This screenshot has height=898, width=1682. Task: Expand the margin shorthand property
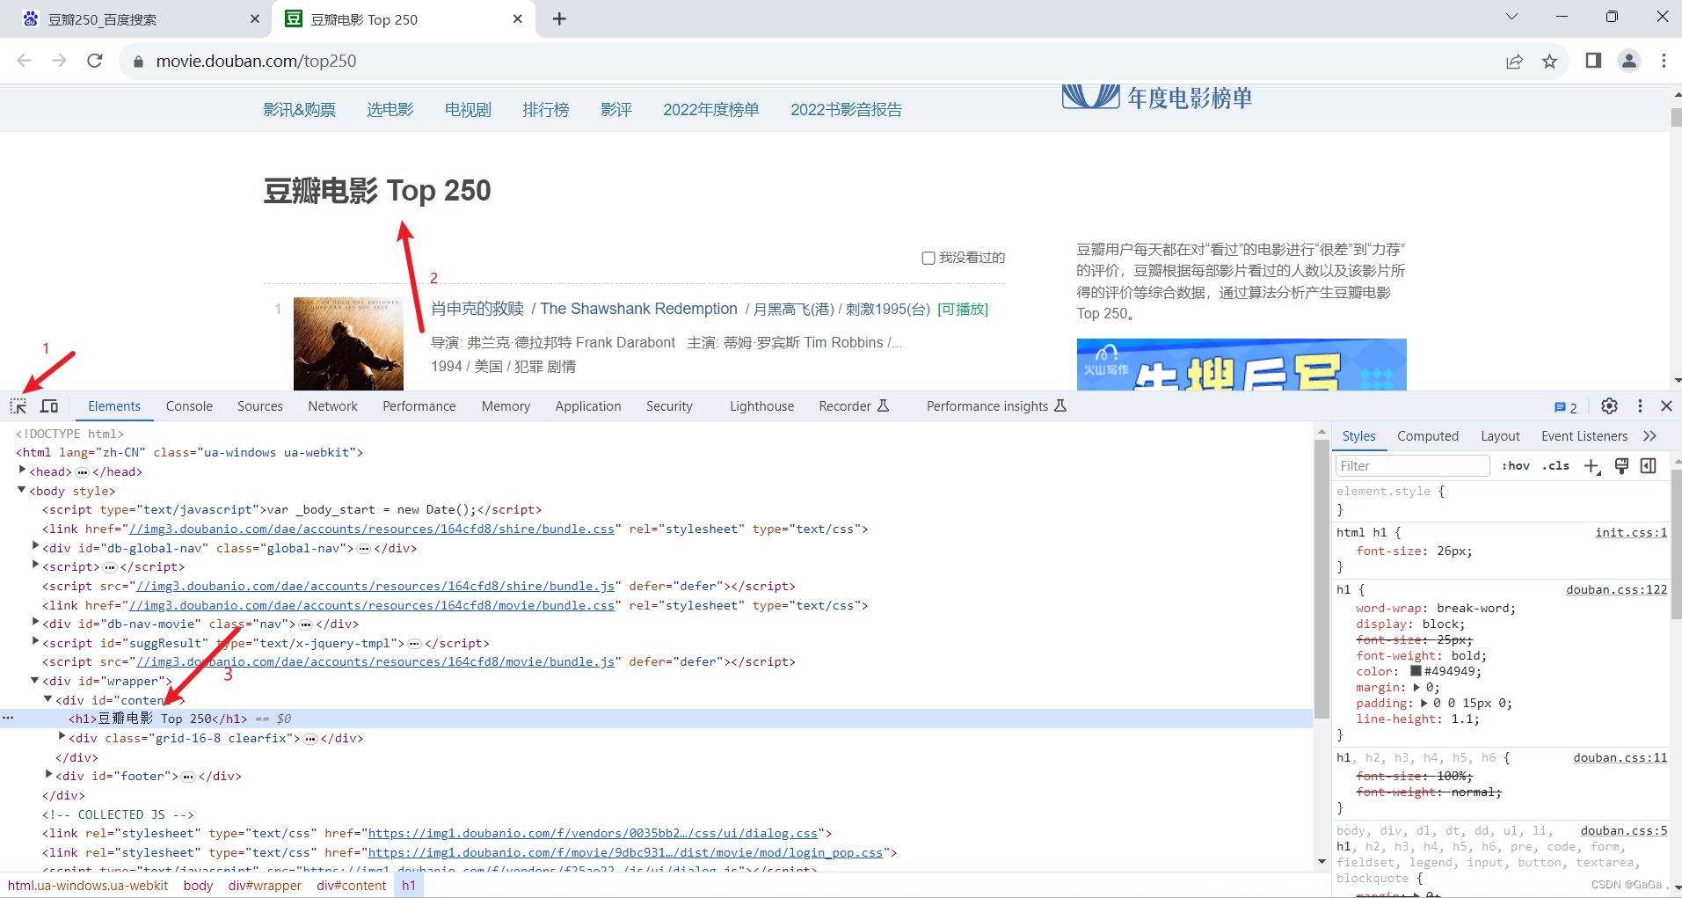[x=1416, y=688]
